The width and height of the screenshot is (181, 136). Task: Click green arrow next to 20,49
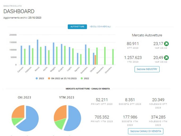click(166, 58)
